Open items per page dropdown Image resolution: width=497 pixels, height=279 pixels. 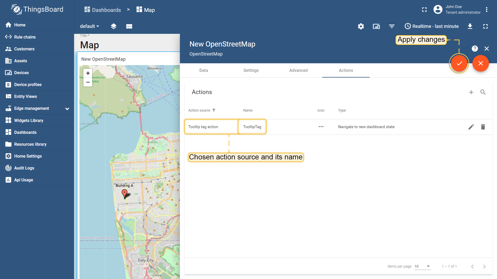(422, 266)
